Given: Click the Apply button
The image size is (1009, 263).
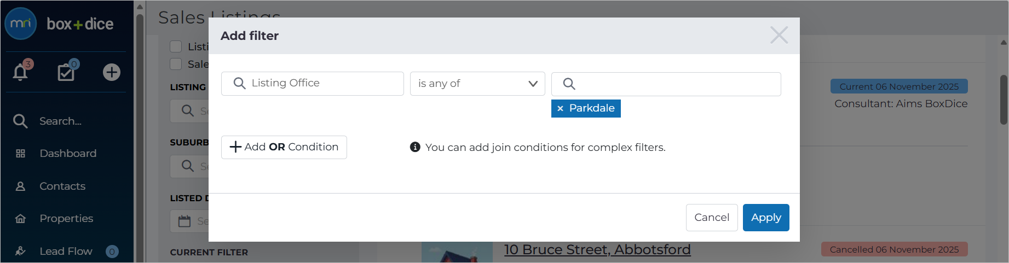Looking at the screenshot, I should tap(766, 218).
